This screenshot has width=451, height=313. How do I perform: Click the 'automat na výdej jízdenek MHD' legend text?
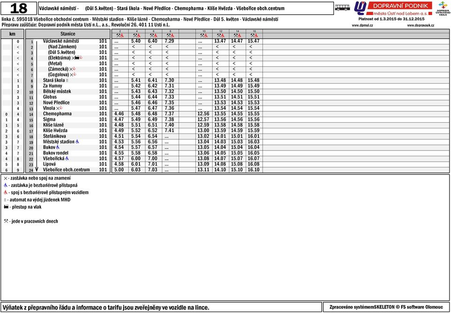click(x=40, y=200)
